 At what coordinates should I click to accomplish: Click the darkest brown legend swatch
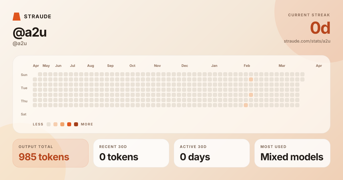tap(76, 124)
